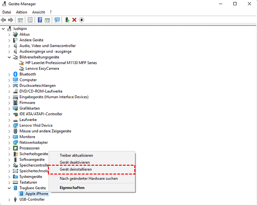Image resolution: width=257 pixels, height=205 pixels.
Task: Click the action pane toolbar icon
Action: (x=47, y=20)
